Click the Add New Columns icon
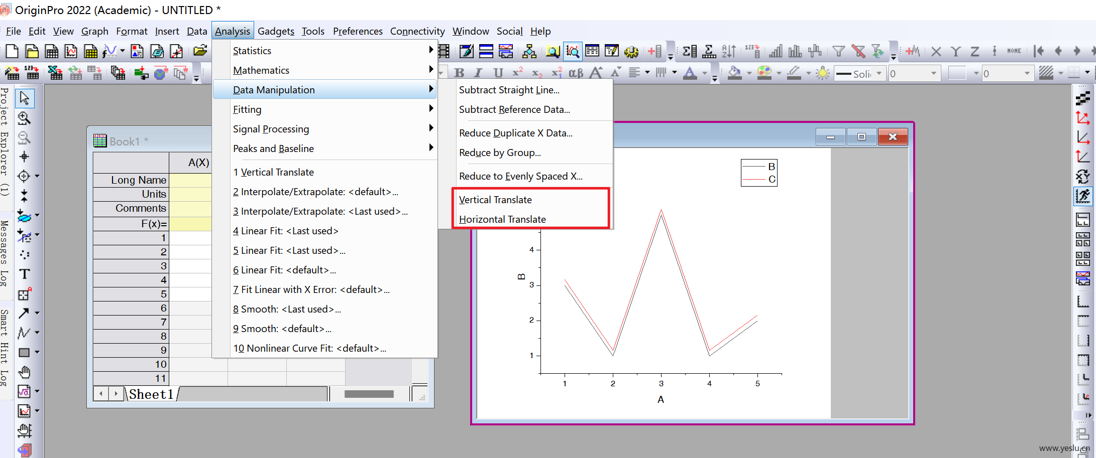 click(x=655, y=51)
